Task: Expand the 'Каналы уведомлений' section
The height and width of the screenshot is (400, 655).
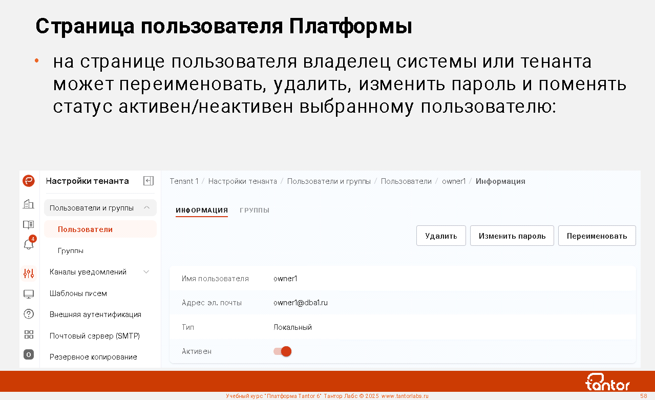Action: pos(146,272)
